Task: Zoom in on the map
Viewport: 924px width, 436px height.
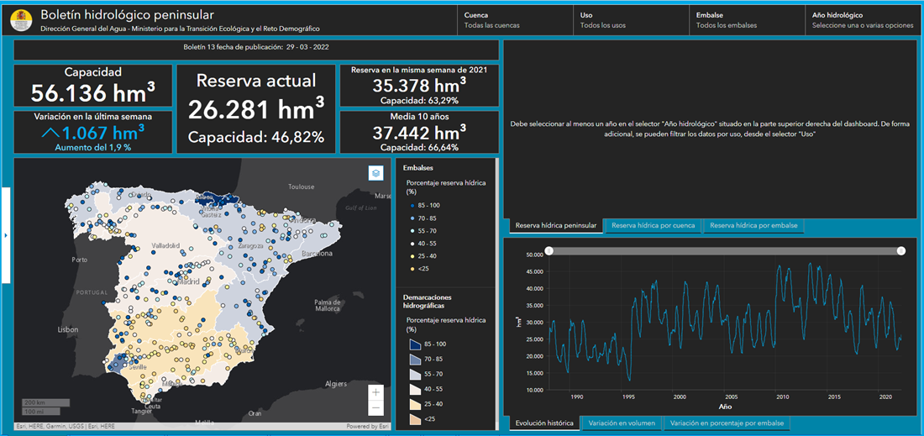Action: pos(375,392)
